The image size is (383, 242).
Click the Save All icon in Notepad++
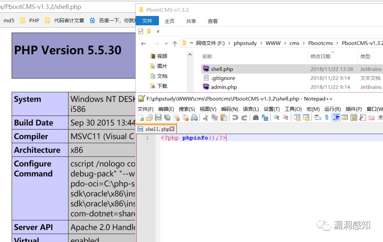pos(167,118)
